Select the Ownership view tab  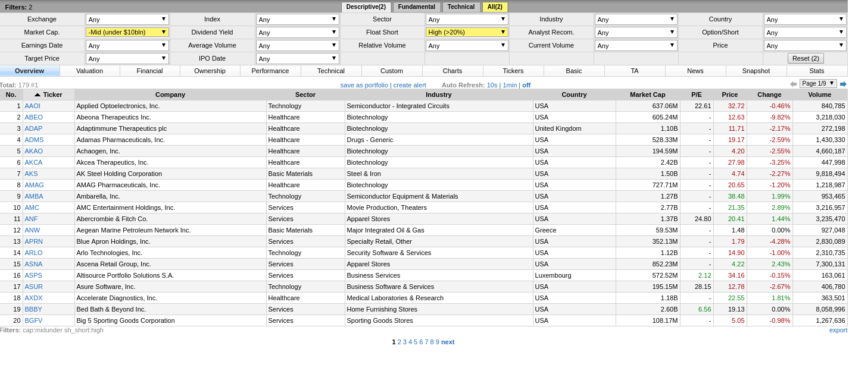point(210,71)
